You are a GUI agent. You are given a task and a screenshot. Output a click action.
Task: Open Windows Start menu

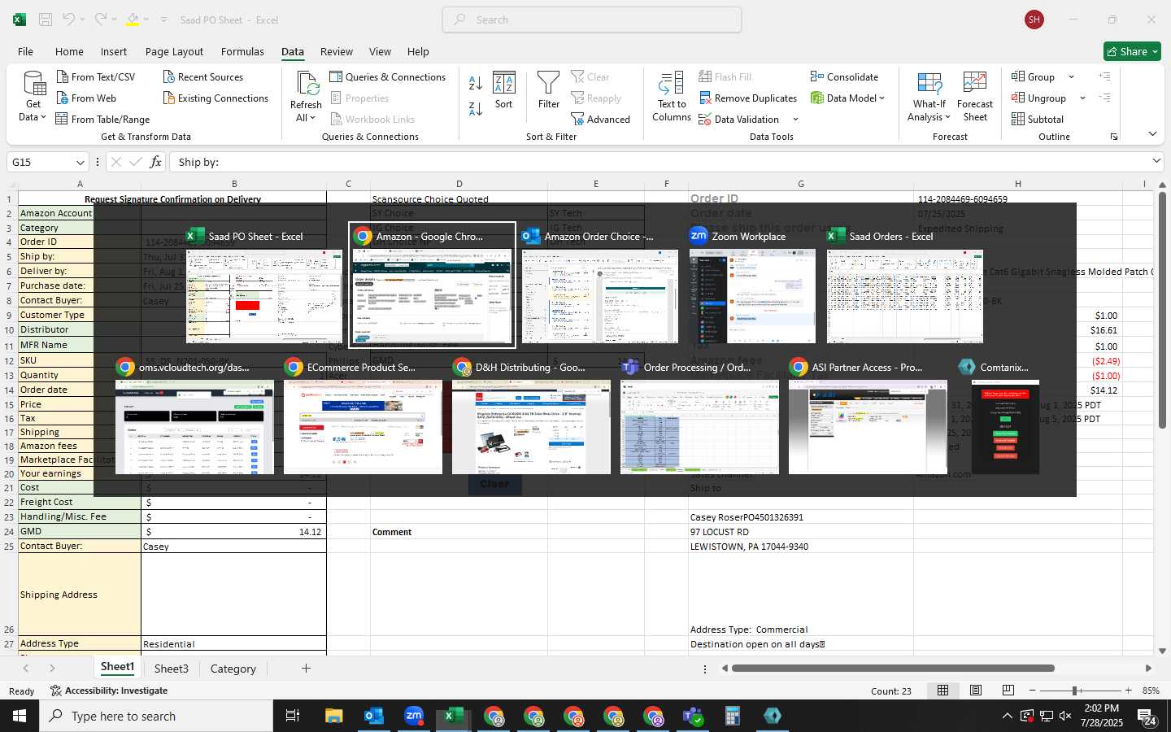[x=20, y=716]
